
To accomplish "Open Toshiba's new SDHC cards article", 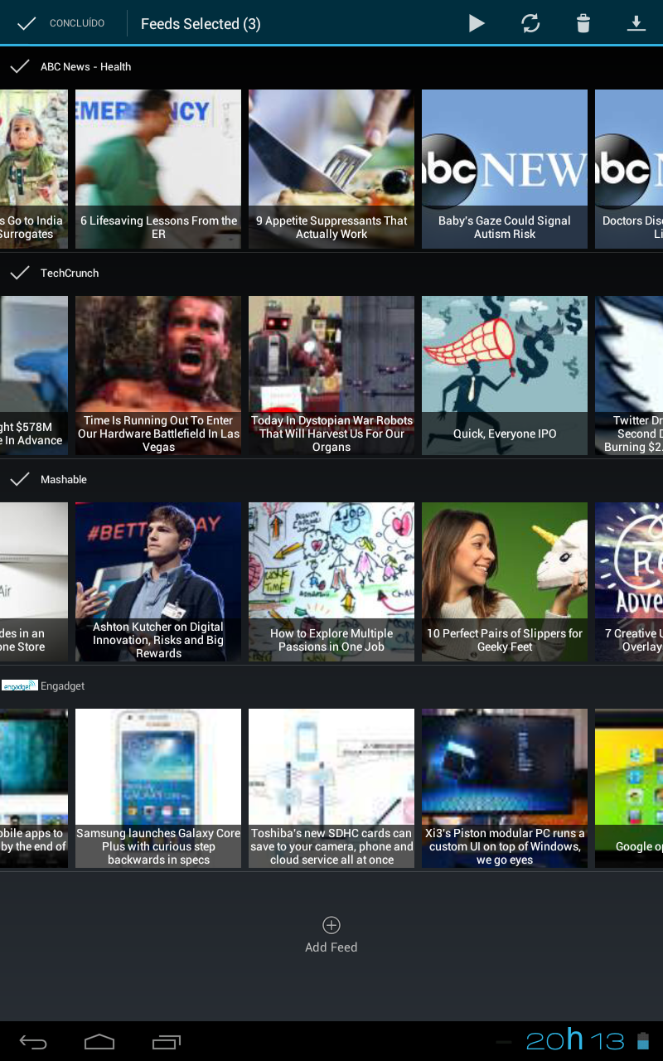I will tap(331, 788).
